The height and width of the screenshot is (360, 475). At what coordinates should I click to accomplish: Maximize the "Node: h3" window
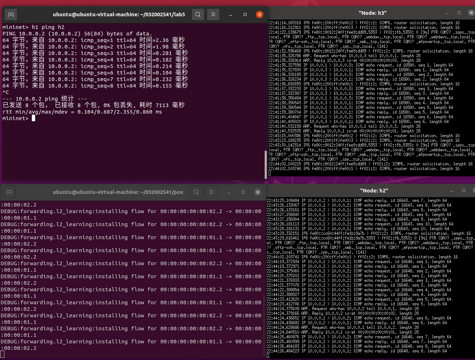pos(459,13)
